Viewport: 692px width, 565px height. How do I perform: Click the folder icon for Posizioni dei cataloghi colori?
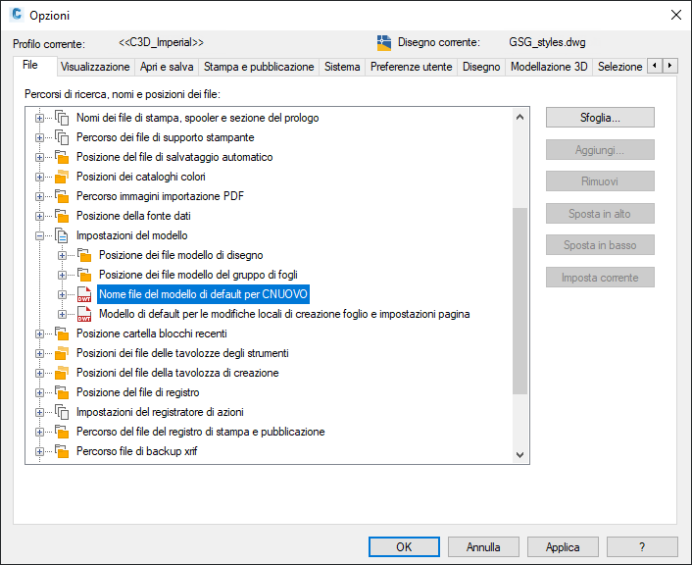62,177
